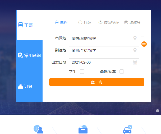
Task: Tick the 高铁/动车 checkbox
Action: click(x=122, y=71)
